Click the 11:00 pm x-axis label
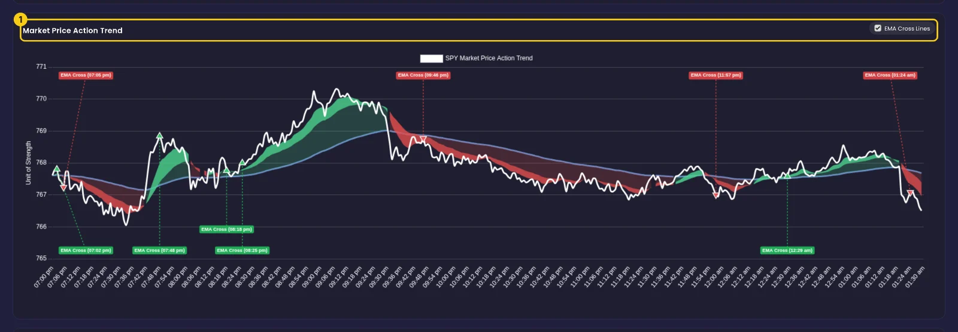This screenshot has width=958, height=332. (x=581, y=278)
